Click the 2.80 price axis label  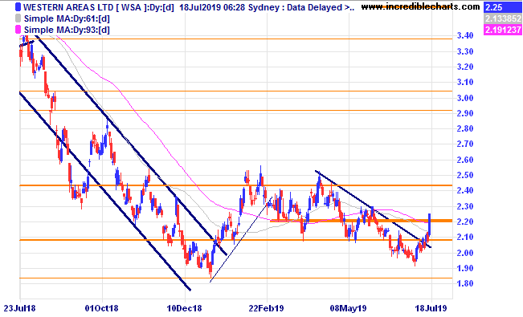(x=465, y=128)
